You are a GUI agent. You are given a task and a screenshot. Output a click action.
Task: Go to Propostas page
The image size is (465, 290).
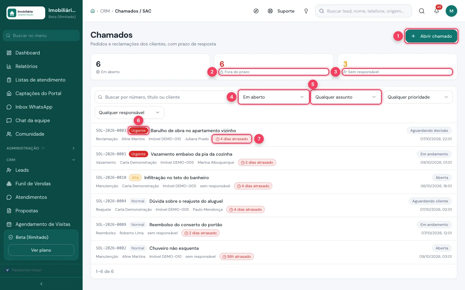[x=41, y=211]
